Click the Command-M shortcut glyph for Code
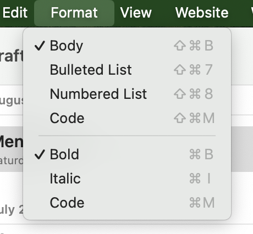Viewport: 253px width, 234px height. (202, 203)
